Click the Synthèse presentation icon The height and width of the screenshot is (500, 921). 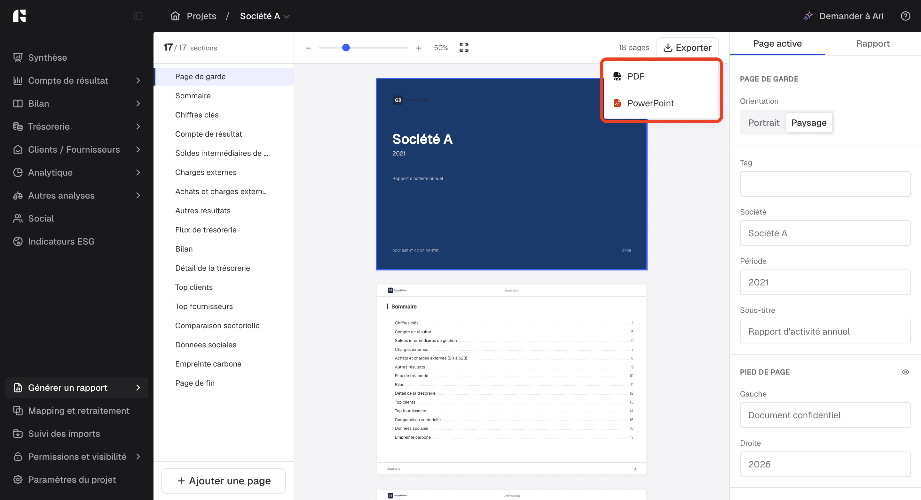tap(18, 57)
